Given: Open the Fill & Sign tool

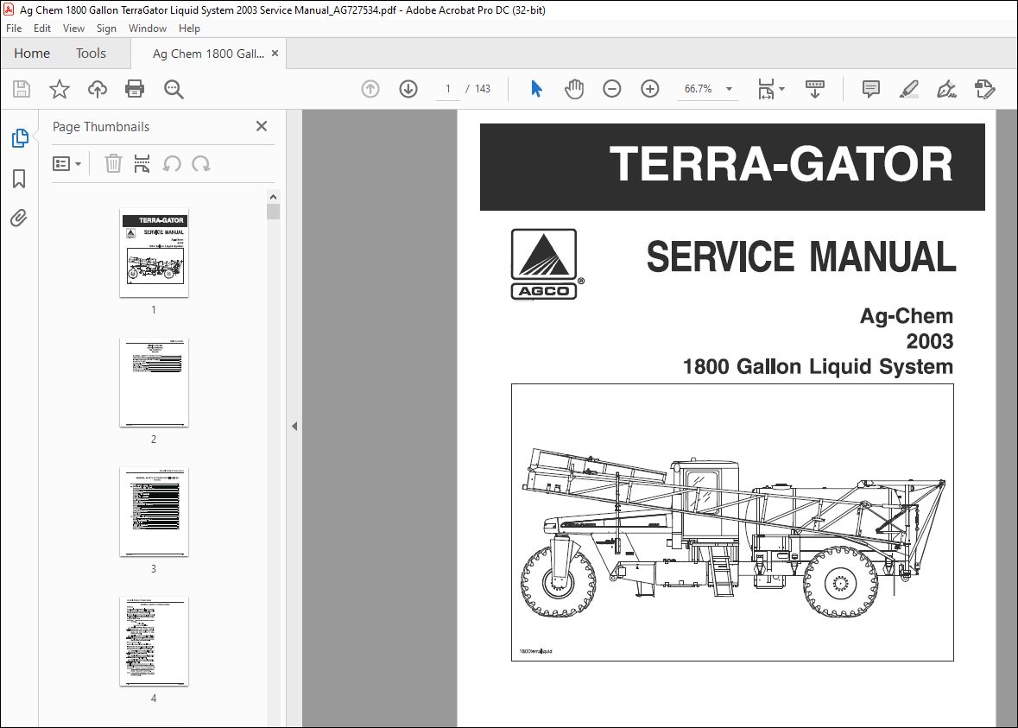Looking at the screenshot, I should [946, 89].
